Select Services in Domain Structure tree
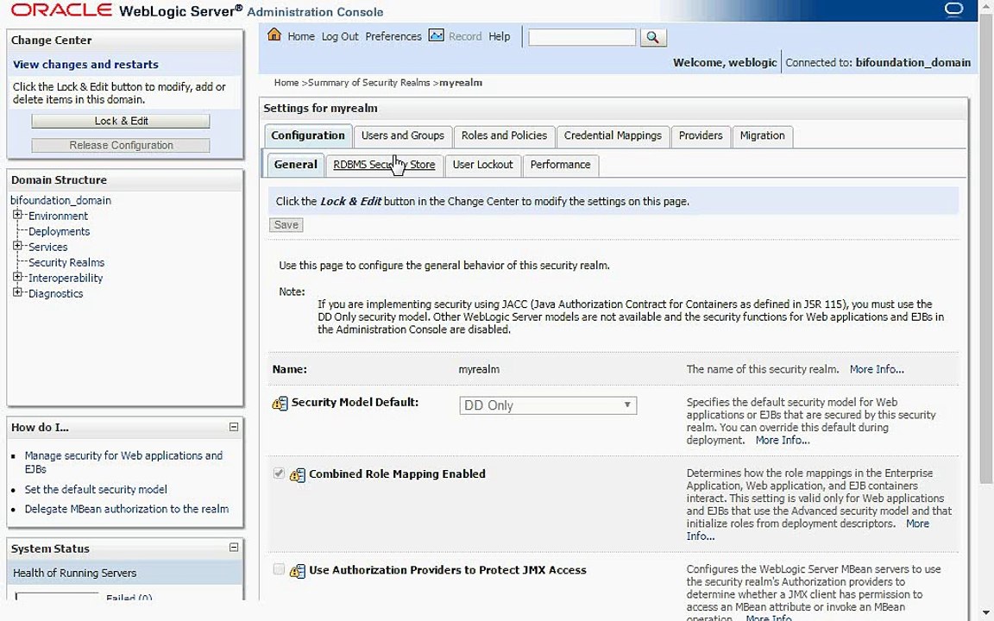The image size is (994, 621). (x=47, y=248)
